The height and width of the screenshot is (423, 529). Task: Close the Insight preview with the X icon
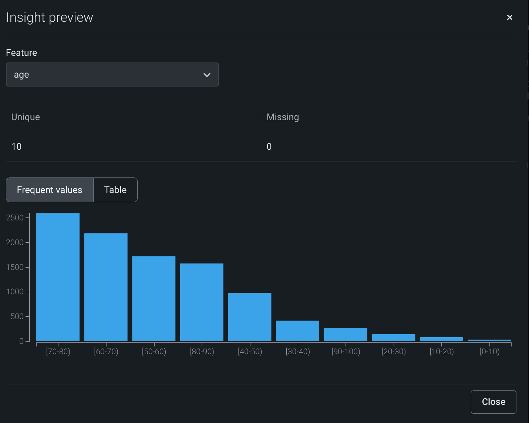(509, 17)
